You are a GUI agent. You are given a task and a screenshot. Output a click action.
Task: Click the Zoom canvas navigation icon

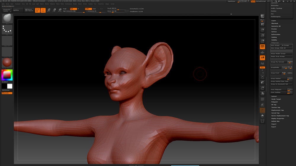point(262,30)
